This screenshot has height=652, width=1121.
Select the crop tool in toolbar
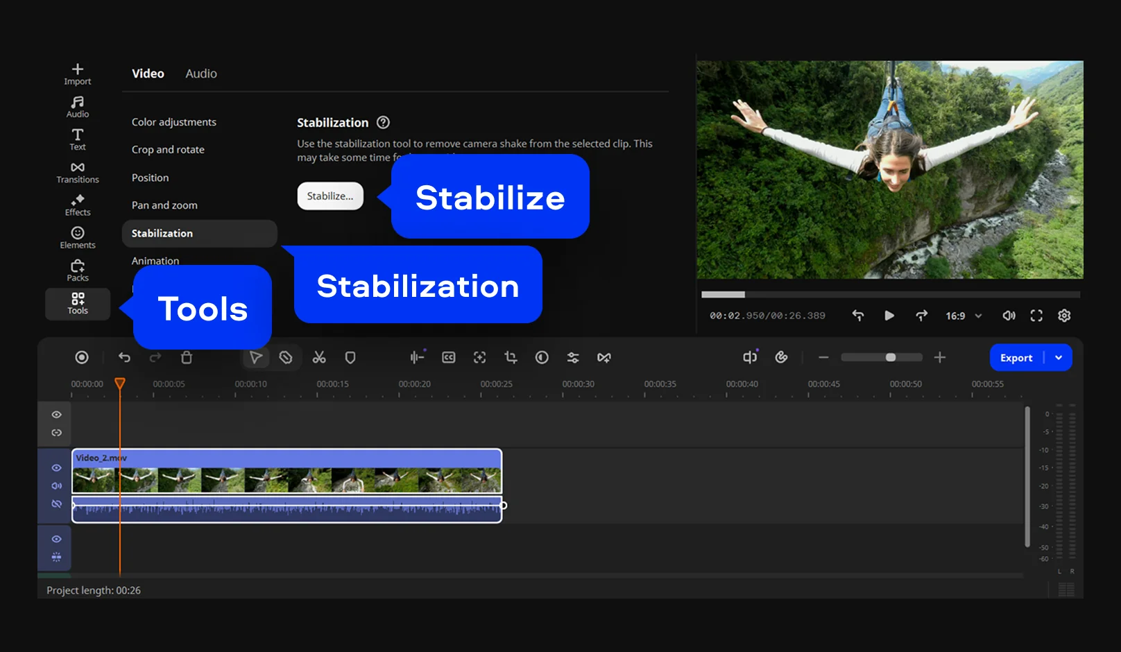pos(511,357)
